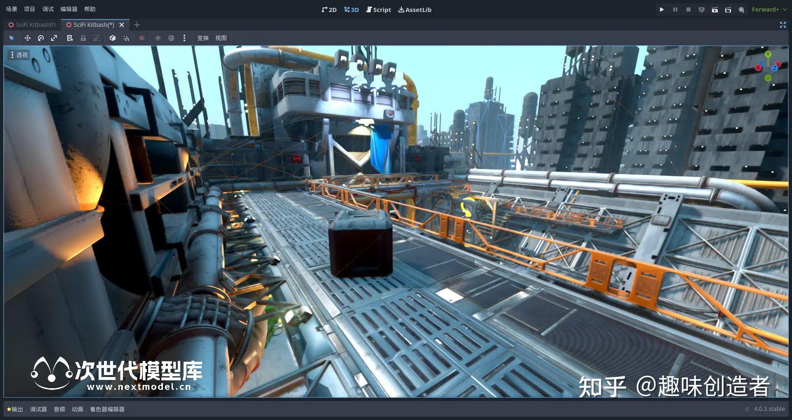The width and height of the screenshot is (792, 420).
Task: Open the three-dot view options menu
Action: pos(184,38)
